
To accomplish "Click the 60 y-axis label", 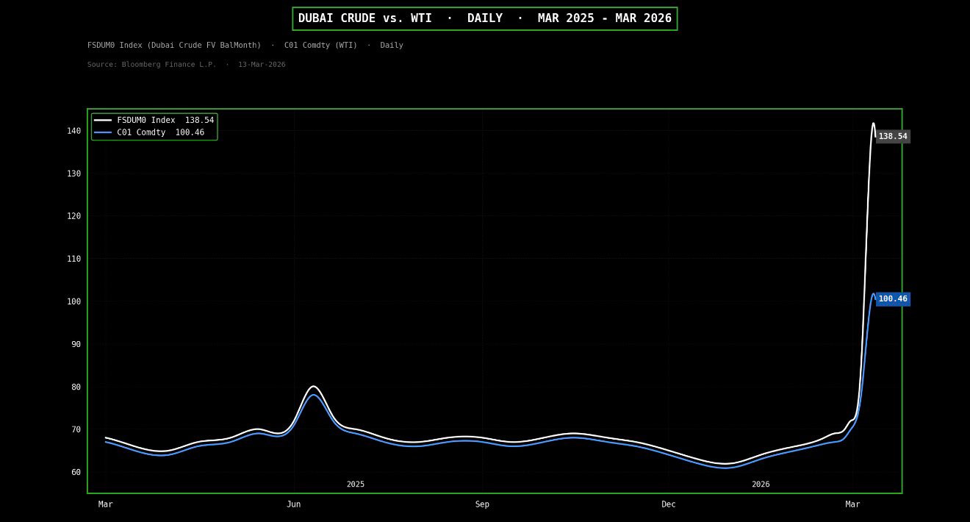I will 76,472.
